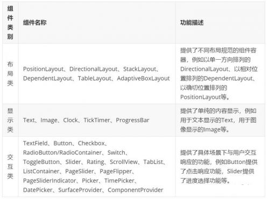Click the PositionLayout component name
269x199 pixels.
(43, 69)
